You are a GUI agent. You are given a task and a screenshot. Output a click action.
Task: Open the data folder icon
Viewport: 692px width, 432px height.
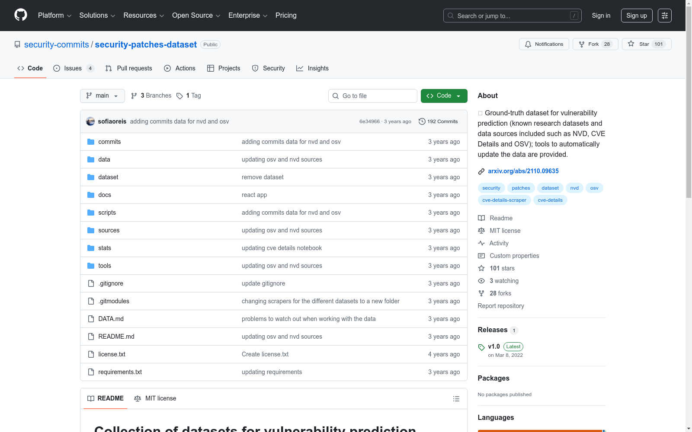click(91, 159)
